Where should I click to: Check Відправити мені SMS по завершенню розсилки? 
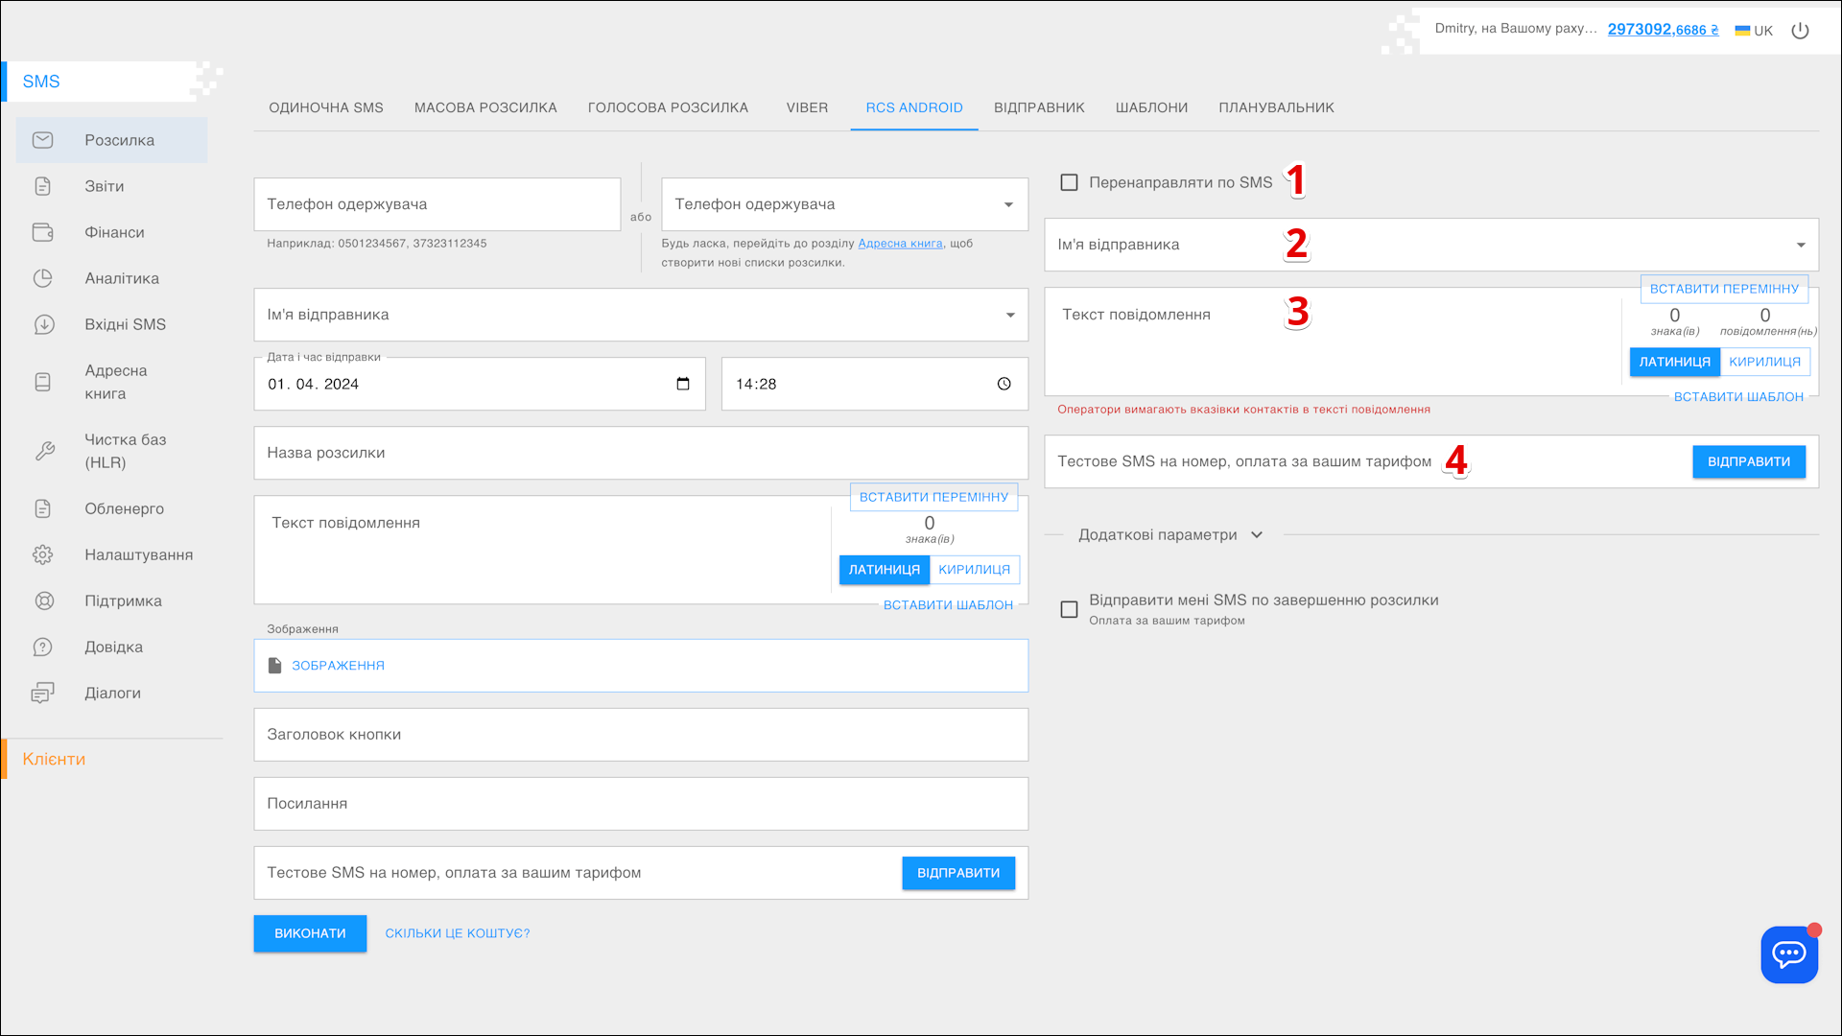tap(1069, 609)
